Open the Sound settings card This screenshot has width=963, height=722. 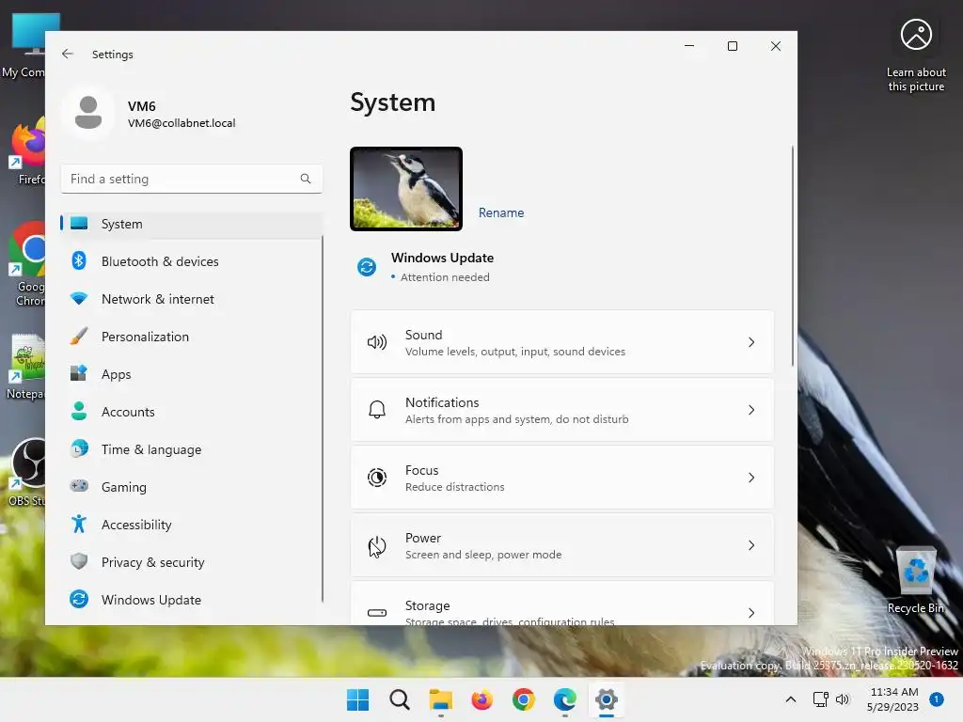pyautogui.click(x=562, y=342)
